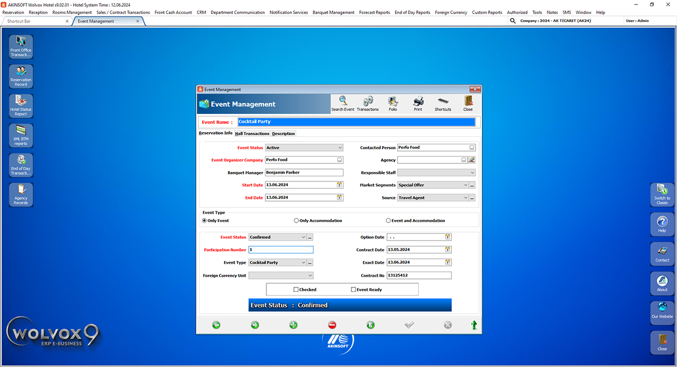The width and height of the screenshot is (677, 368).
Task: Click ellipsis button beside Source
Action: coord(472,198)
